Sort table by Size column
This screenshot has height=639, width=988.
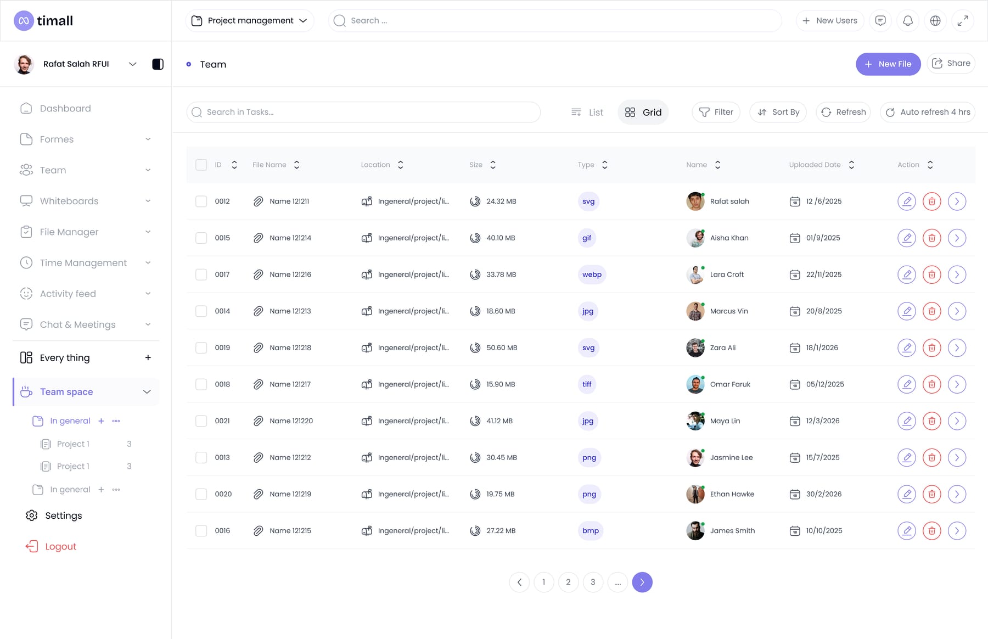pyautogui.click(x=493, y=165)
